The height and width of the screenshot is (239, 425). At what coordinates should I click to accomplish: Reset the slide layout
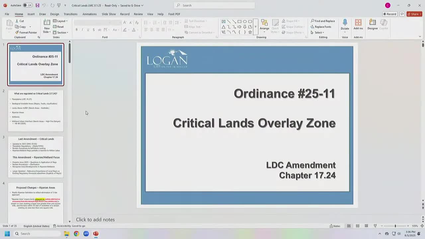click(58, 27)
